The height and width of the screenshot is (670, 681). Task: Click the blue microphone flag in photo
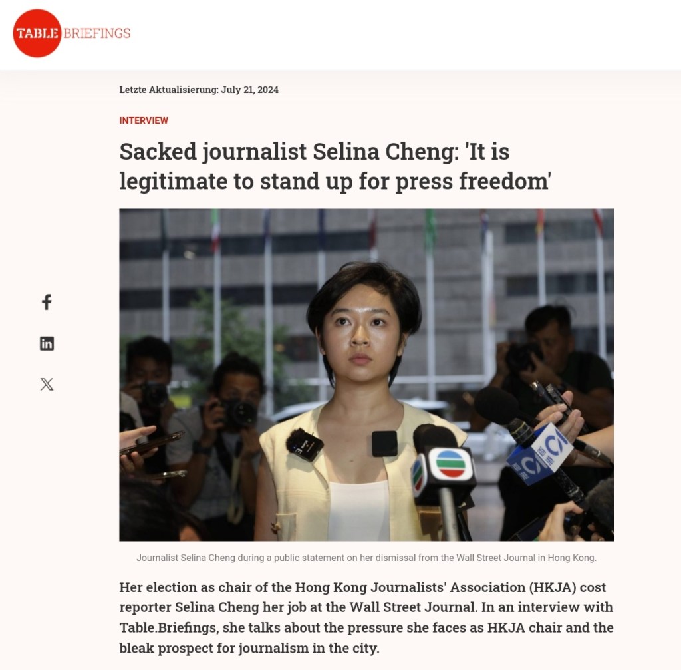pos(539,454)
